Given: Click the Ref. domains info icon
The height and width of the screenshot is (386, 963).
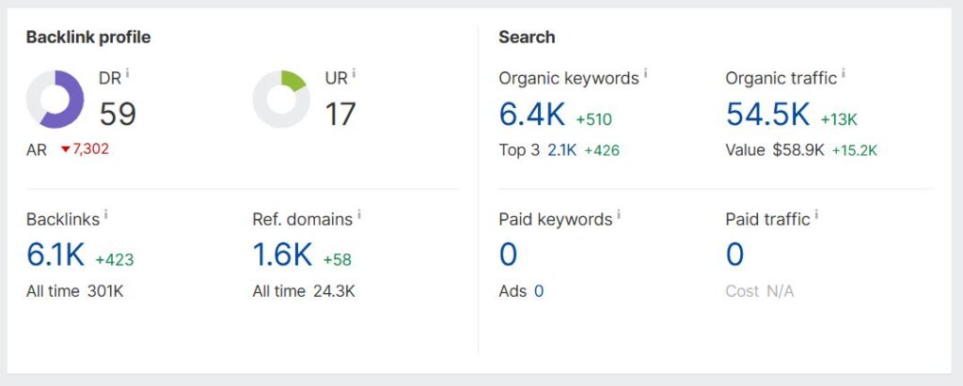Looking at the screenshot, I should (358, 214).
